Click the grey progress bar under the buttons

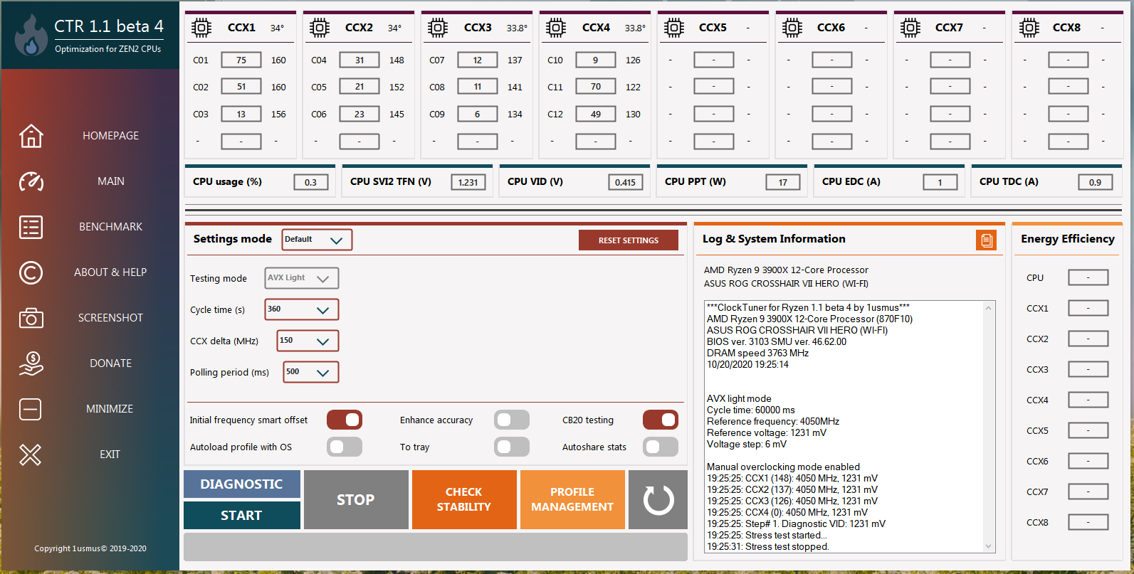(436, 547)
